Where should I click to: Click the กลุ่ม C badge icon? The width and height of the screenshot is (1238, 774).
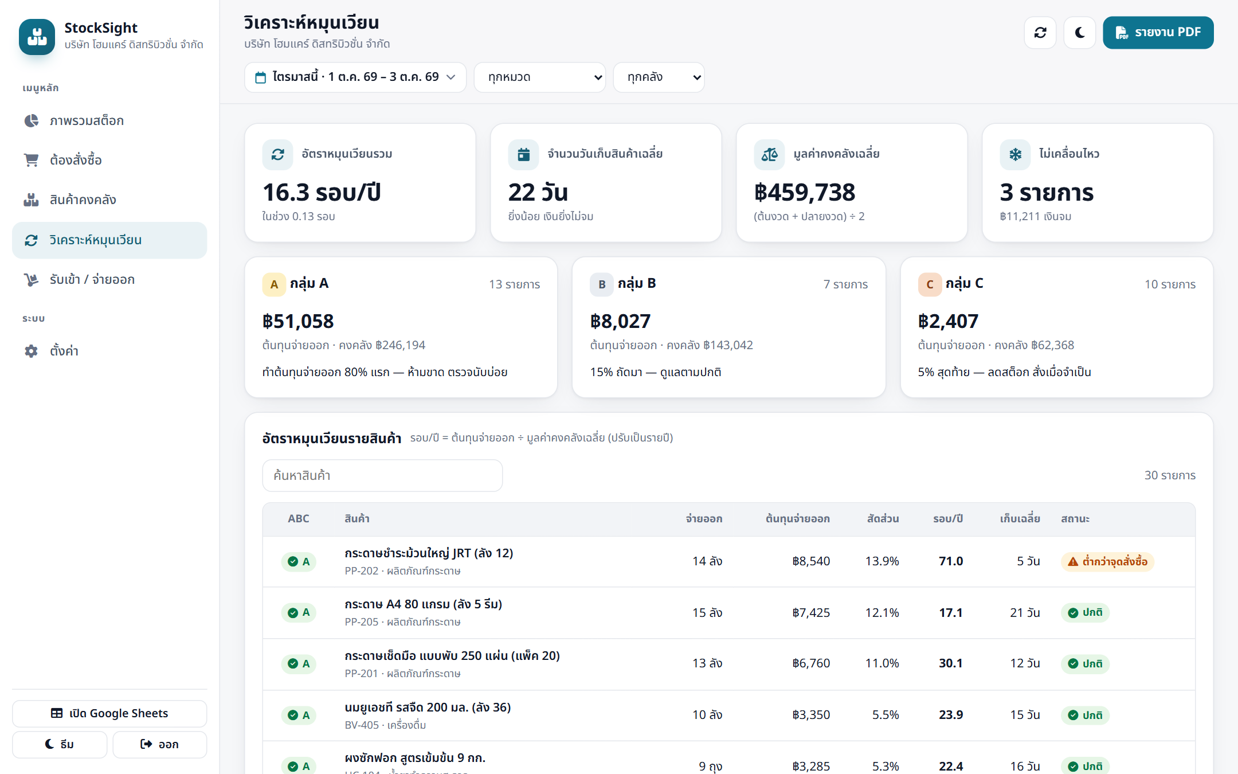[930, 284]
